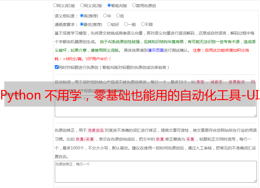
Task: Select 一般 fluency requirement
Action: pos(126,24)
